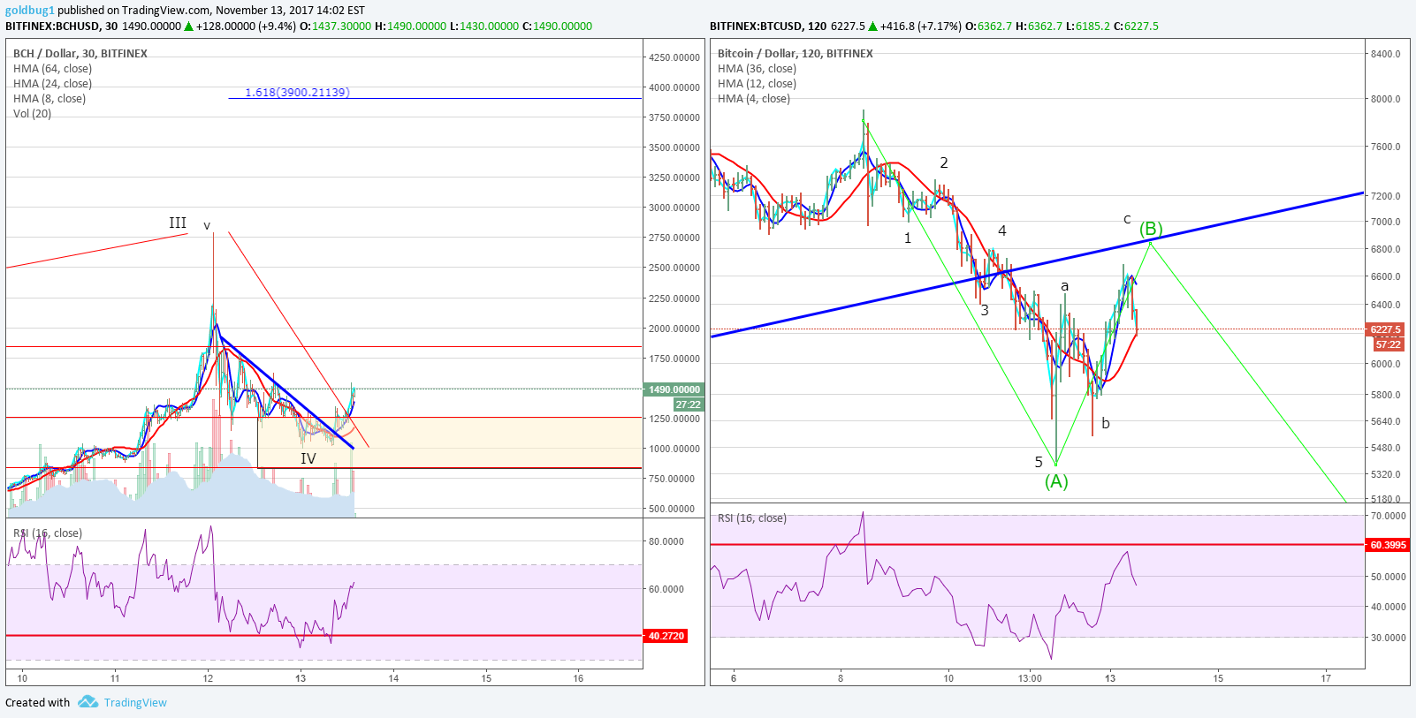Click the 1490.00000 current price tag
This screenshot has width=1416, height=718.
[674, 389]
